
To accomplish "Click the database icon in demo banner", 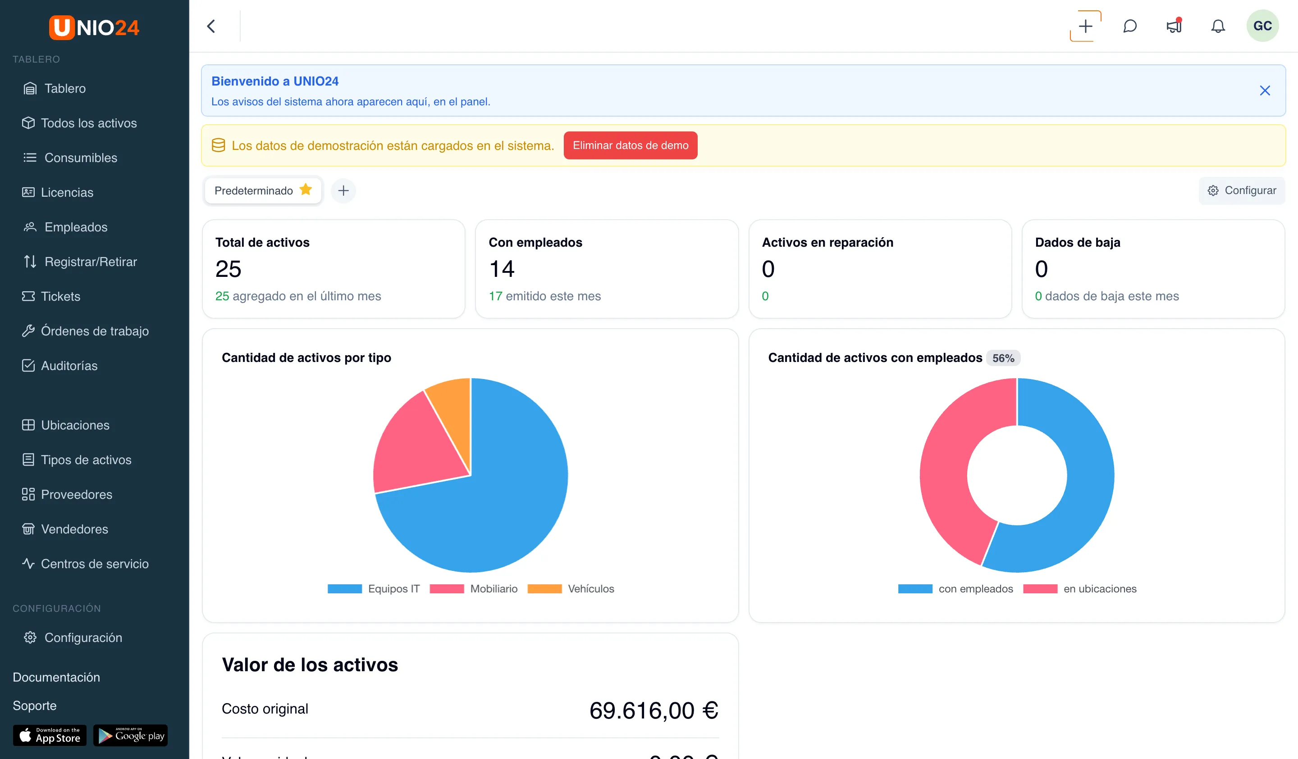I will click(219, 145).
